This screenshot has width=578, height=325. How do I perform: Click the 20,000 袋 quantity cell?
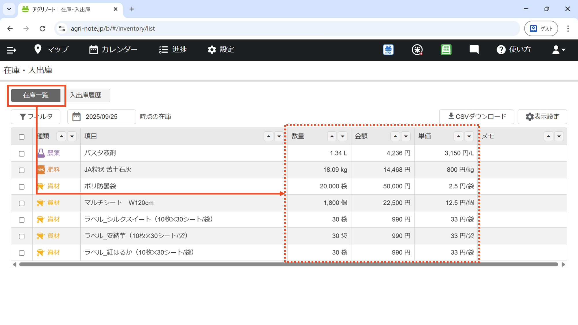[x=319, y=186]
